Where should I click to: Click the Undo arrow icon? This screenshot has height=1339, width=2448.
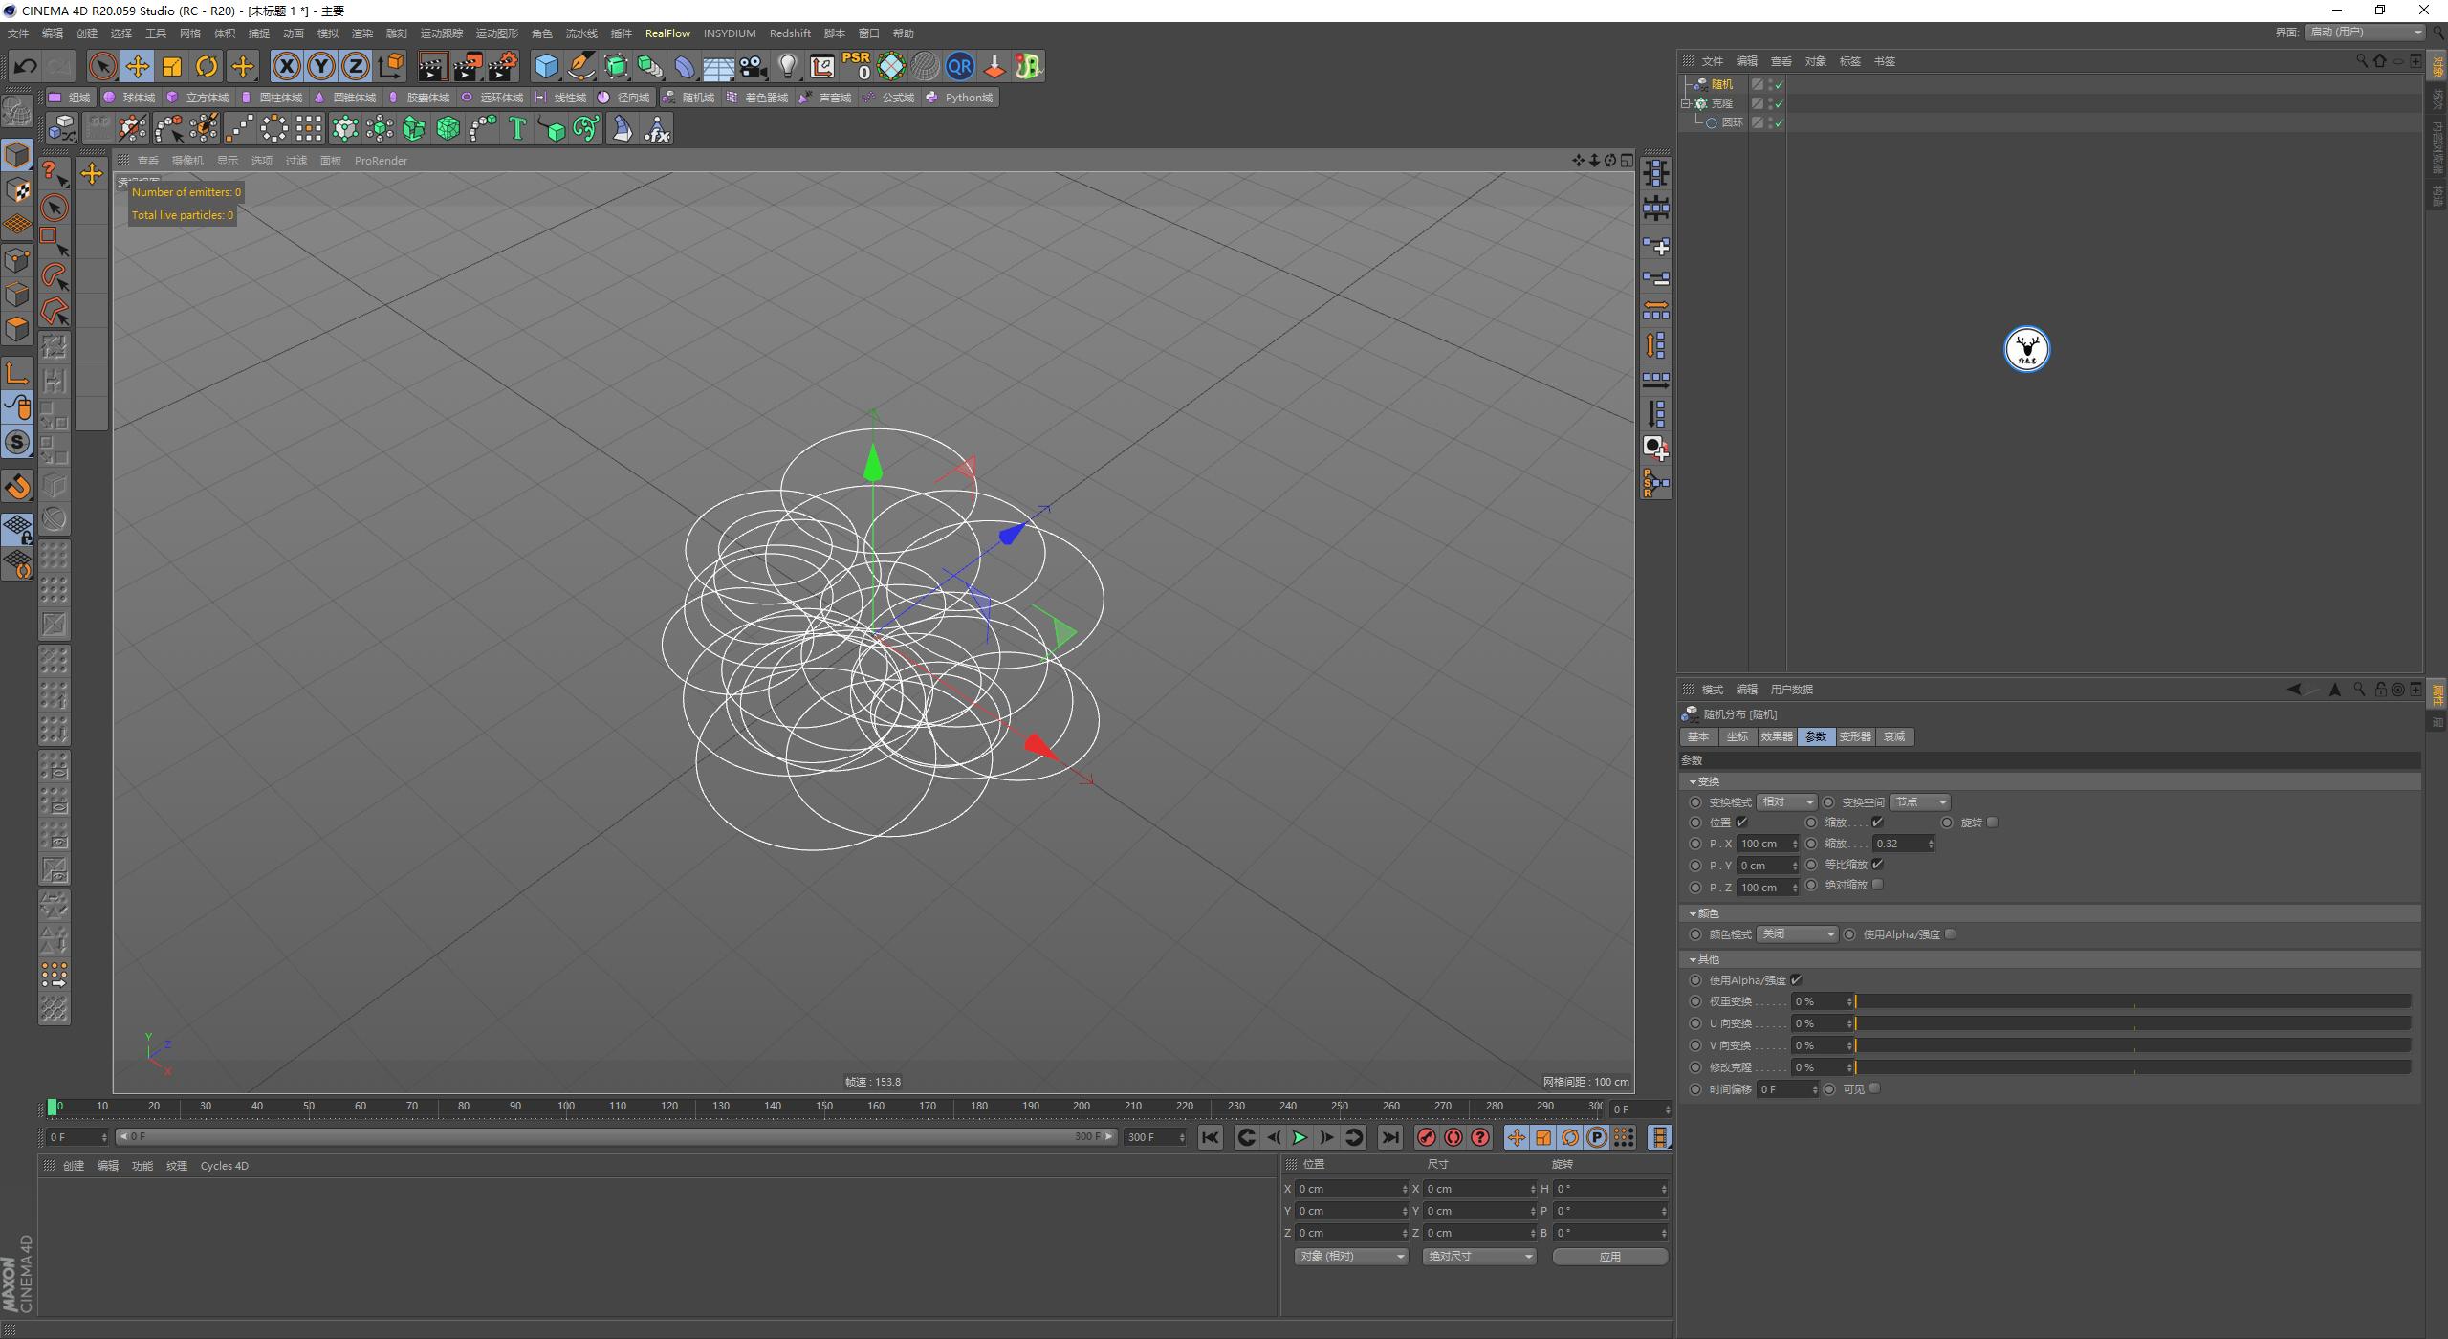pyautogui.click(x=24, y=66)
